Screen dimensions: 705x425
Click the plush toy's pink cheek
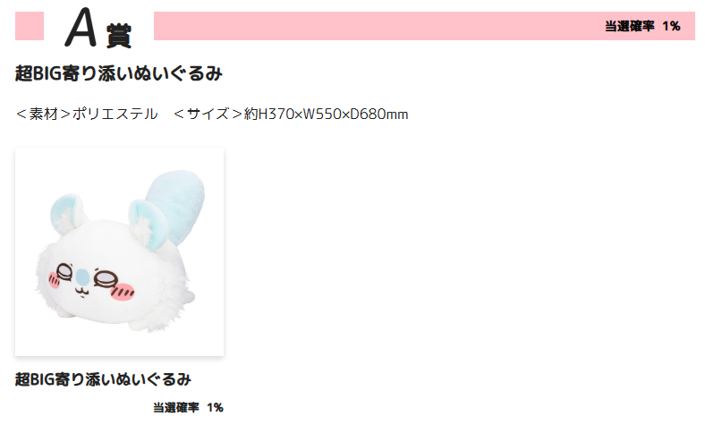[x=123, y=293]
